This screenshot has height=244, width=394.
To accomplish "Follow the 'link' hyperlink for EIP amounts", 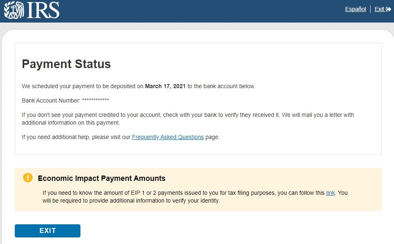I will pyautogui.click(x=330, y=193).
